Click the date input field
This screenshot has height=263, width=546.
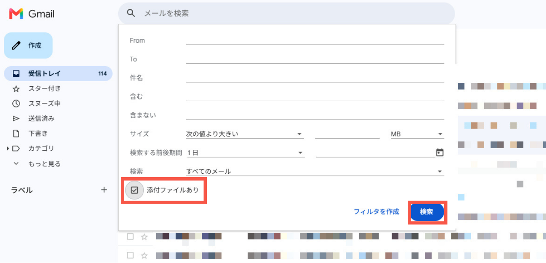click(x=375, y=152)
